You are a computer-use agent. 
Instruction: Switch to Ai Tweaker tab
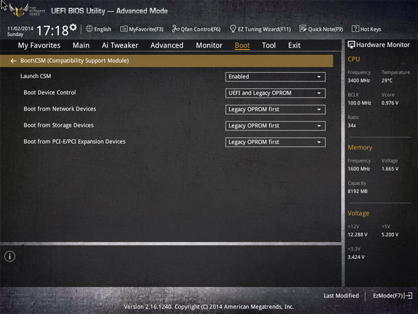(120, 45)
